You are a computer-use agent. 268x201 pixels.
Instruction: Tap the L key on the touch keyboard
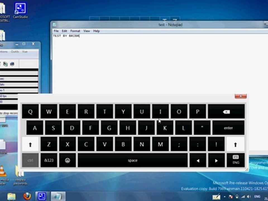(183, 128)
